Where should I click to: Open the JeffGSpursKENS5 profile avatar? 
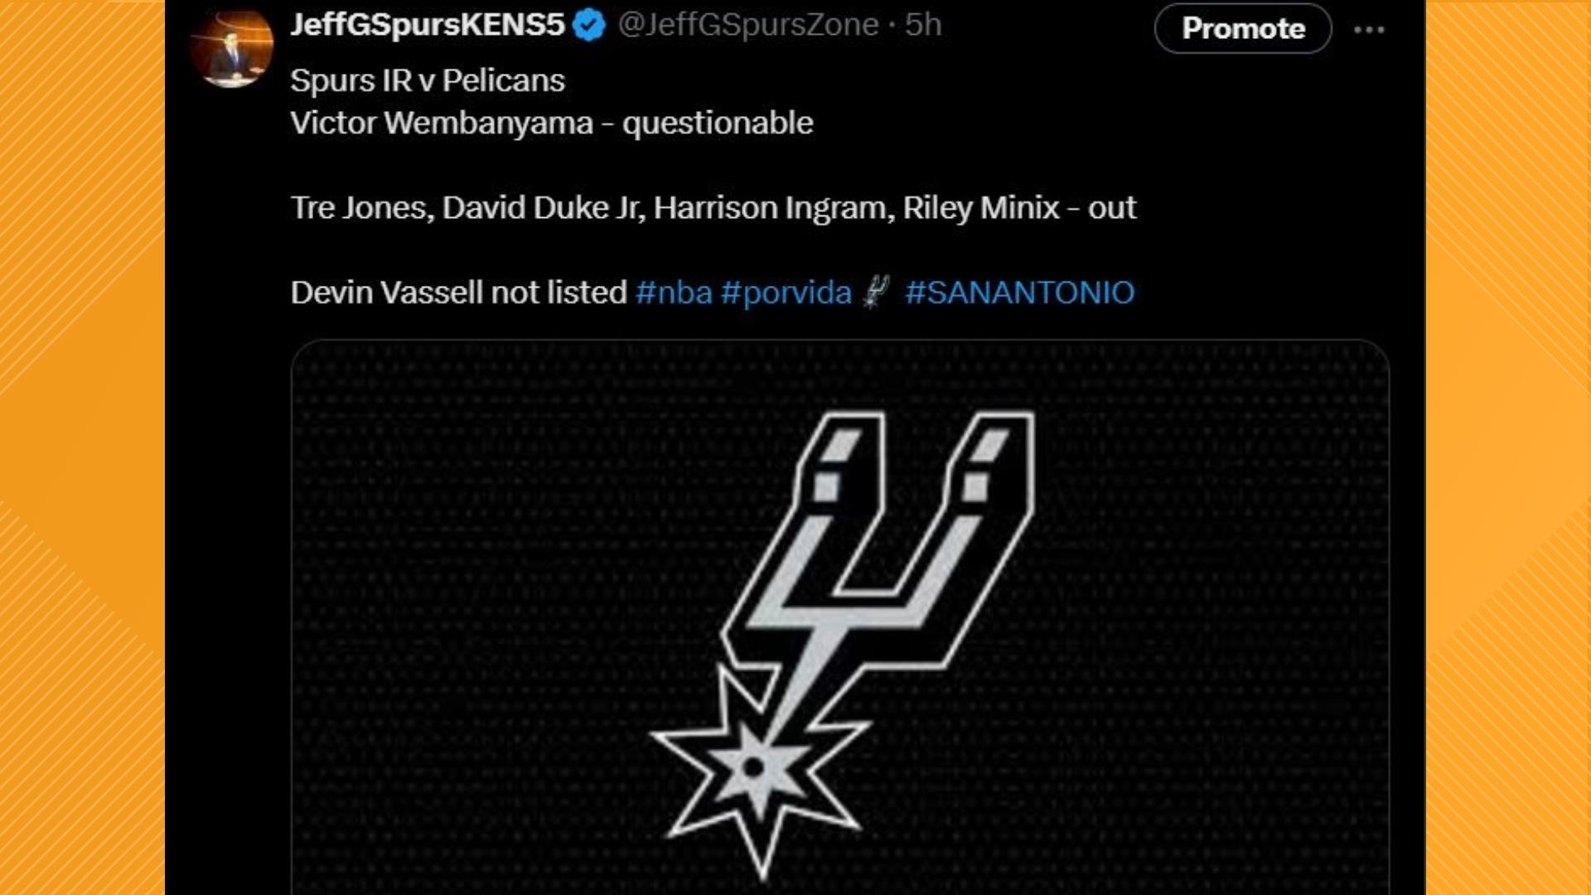tap(231, 48)
